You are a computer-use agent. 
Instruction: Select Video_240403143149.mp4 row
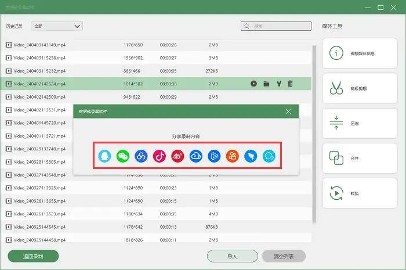[155, 45]
